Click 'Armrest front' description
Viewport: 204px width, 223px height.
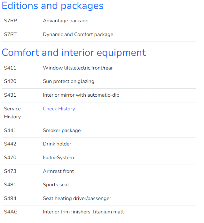click(59, 171)
